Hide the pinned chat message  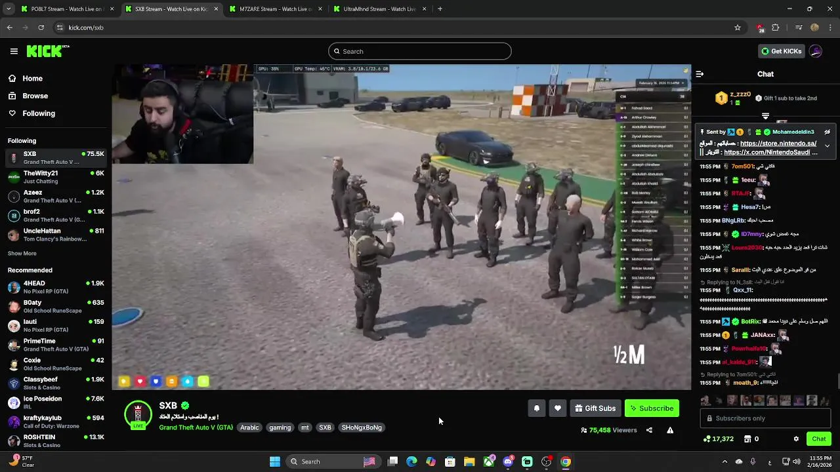(827, 132)
